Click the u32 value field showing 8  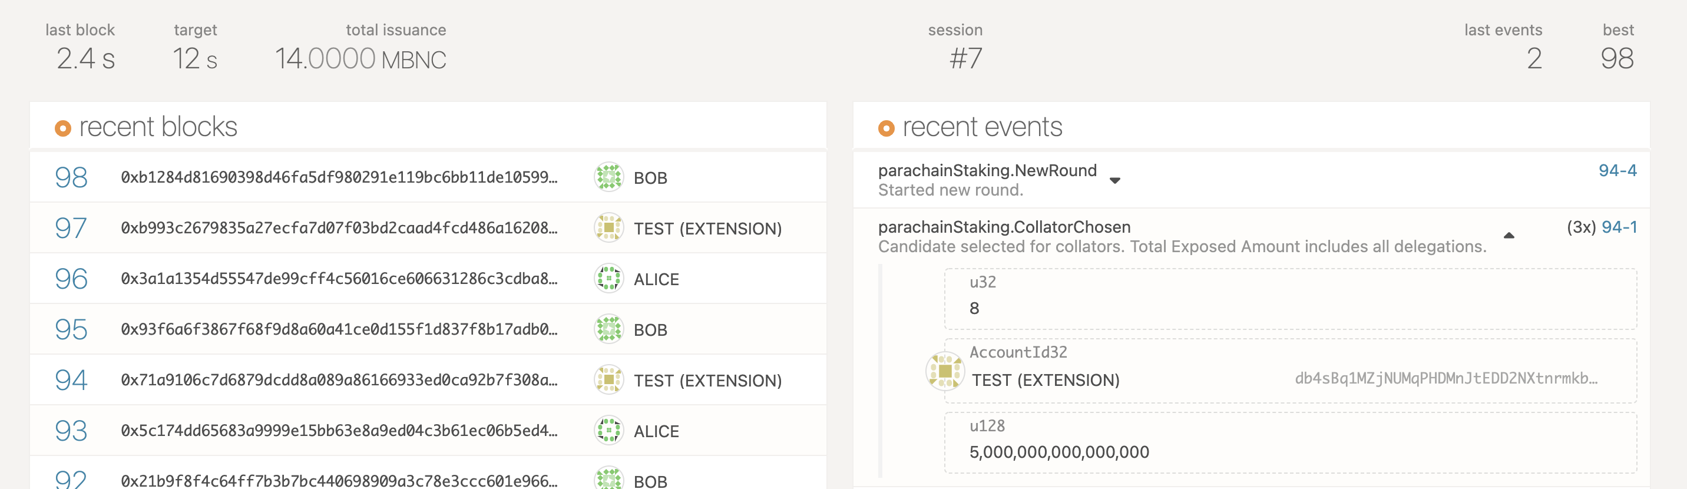coord(974,308)
